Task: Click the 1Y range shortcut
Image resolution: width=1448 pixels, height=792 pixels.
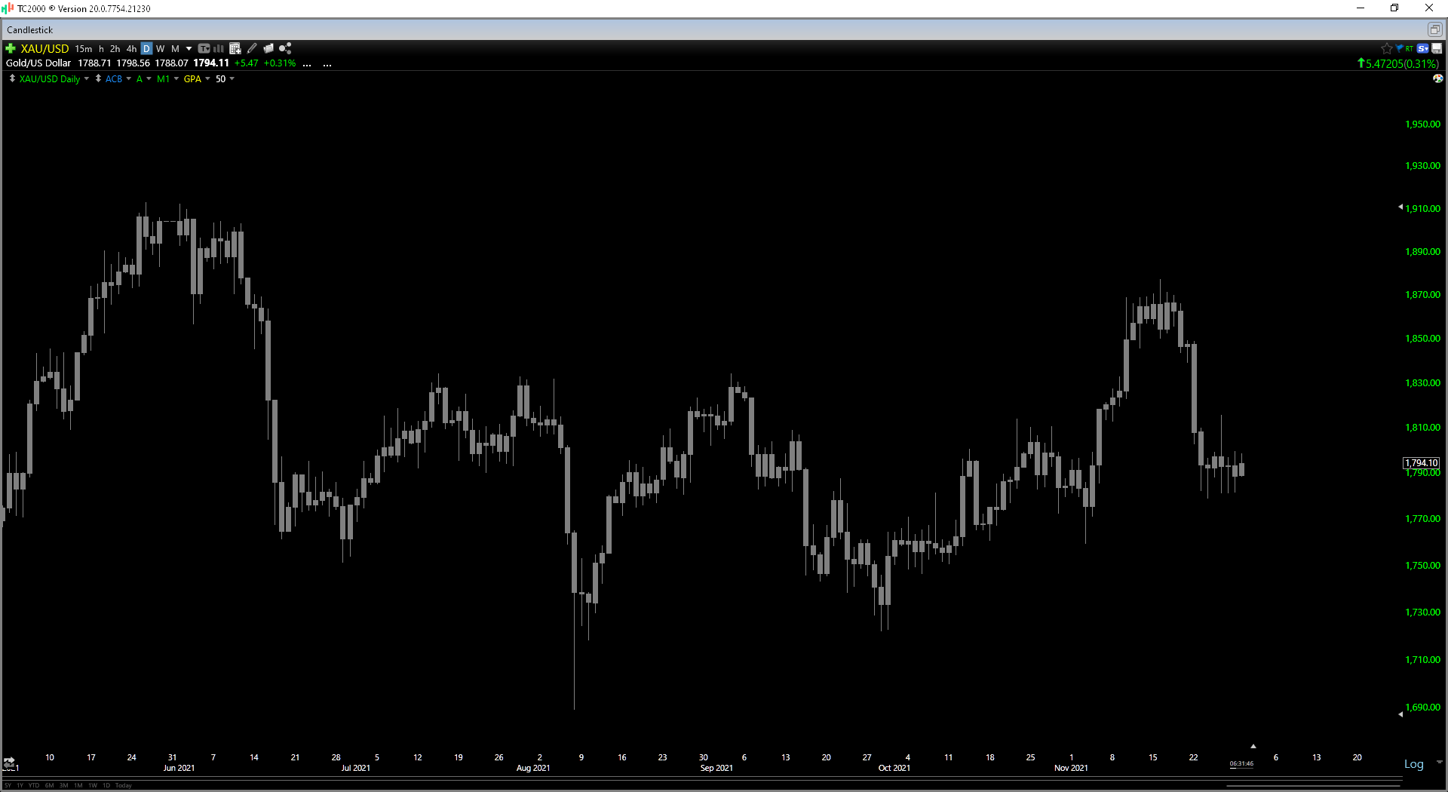Action: coord(20,785)
